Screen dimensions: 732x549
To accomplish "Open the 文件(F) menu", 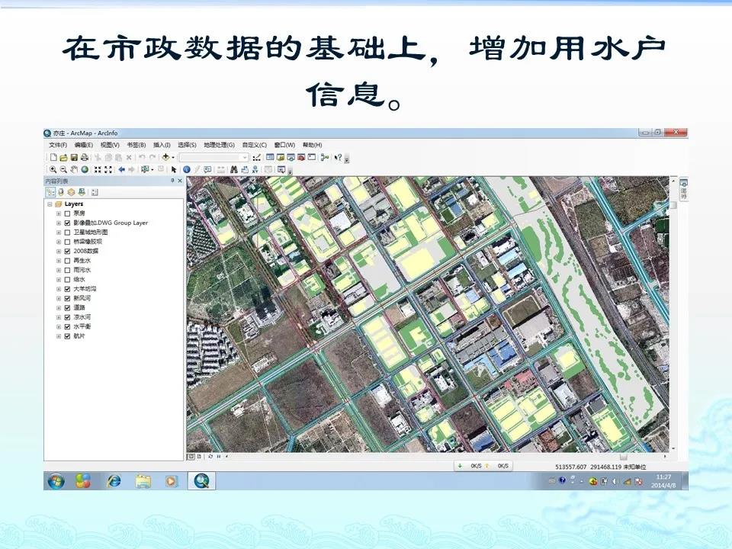I will pos(58,145).
